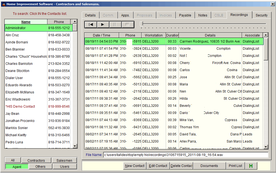This screenshot has width=276, height=173.
Task: Select contact Ben Blankier
Action: tap(39, 49)
